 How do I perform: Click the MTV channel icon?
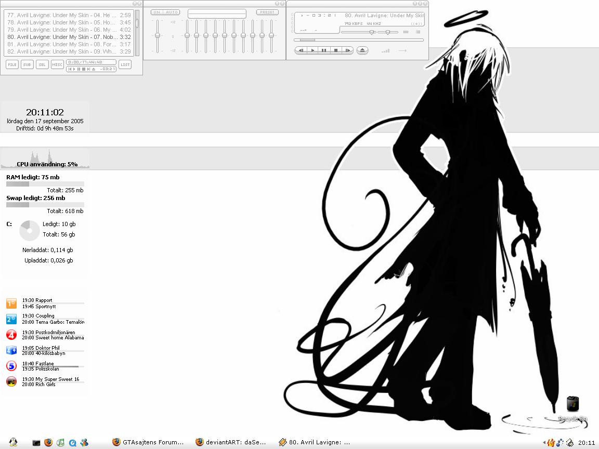point(11,381)
